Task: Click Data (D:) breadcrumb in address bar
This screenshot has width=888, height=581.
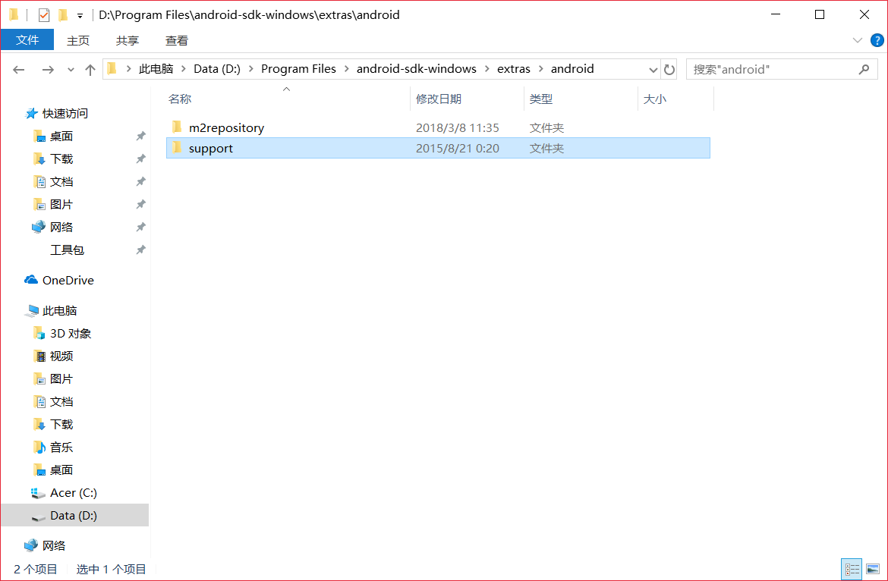Action: [x=217, y=69]
